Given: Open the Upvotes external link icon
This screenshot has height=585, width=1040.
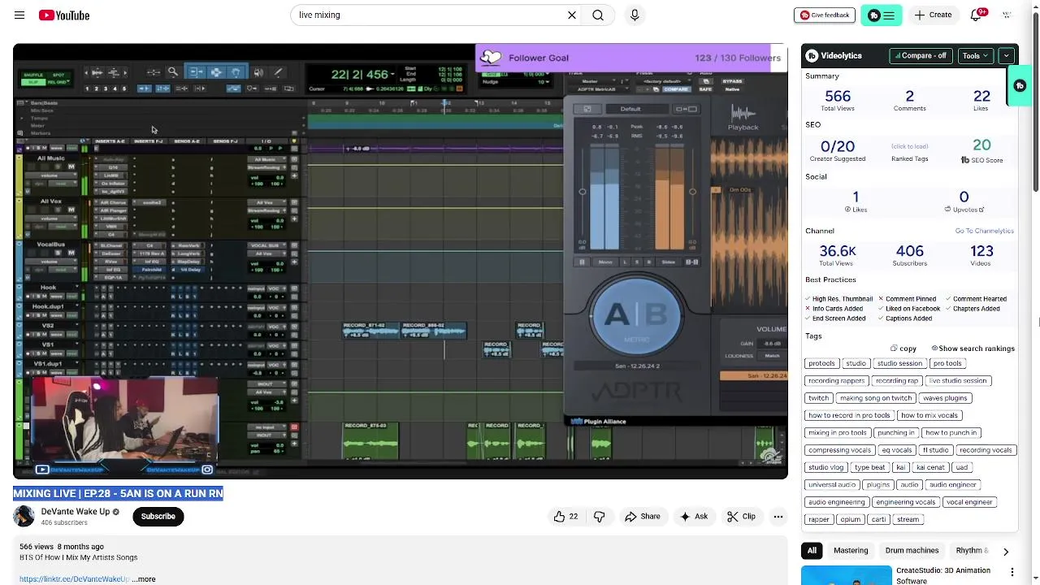Looking at the screenshot, I should pos(981,210).
